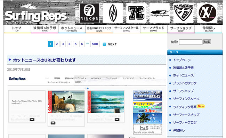
Task: Click the 検索 search button
Action: (x=207, y=42)
